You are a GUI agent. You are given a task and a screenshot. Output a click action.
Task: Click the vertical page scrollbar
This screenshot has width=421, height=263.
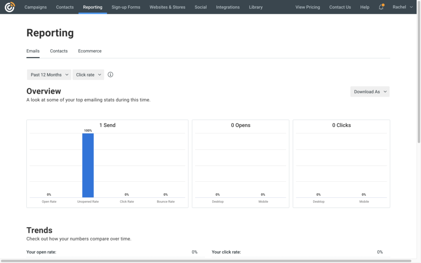tap(419, 72)
